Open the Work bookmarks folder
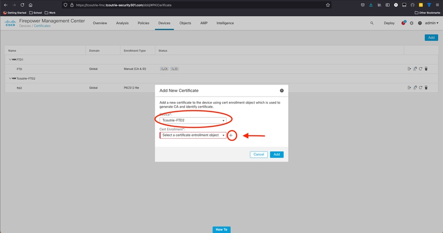 point(50,13)
